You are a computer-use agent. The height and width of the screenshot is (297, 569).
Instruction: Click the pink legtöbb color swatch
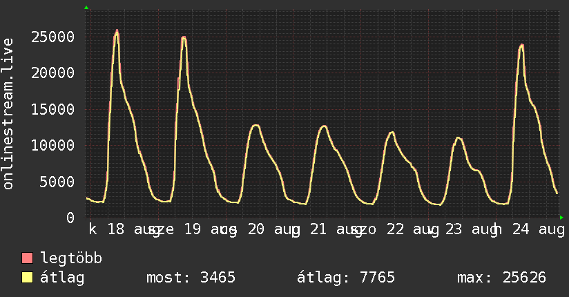click(27, 258)
